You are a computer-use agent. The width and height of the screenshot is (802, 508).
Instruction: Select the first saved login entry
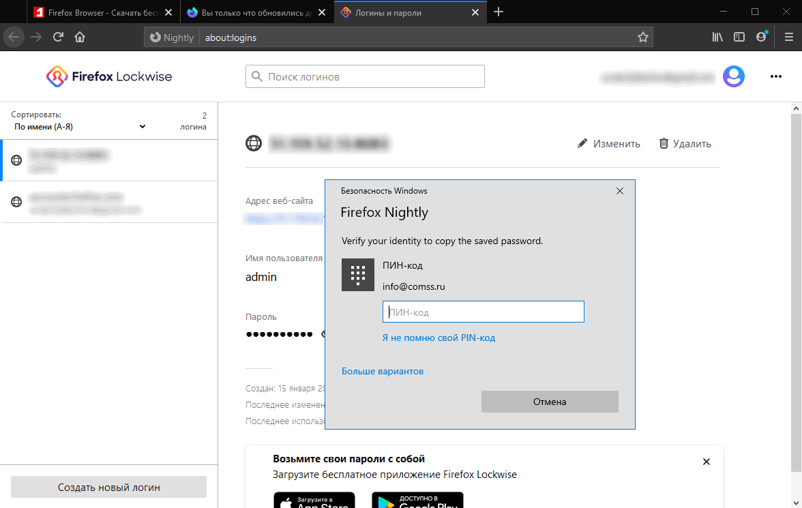coord(109,160)
